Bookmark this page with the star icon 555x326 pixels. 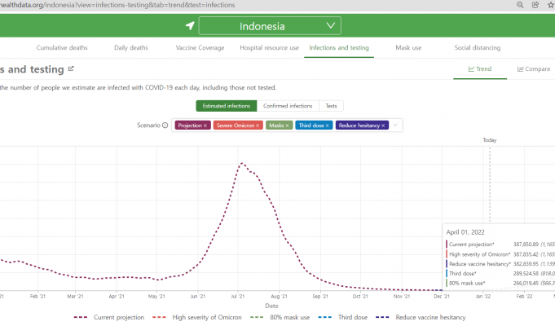pos(550,5)
